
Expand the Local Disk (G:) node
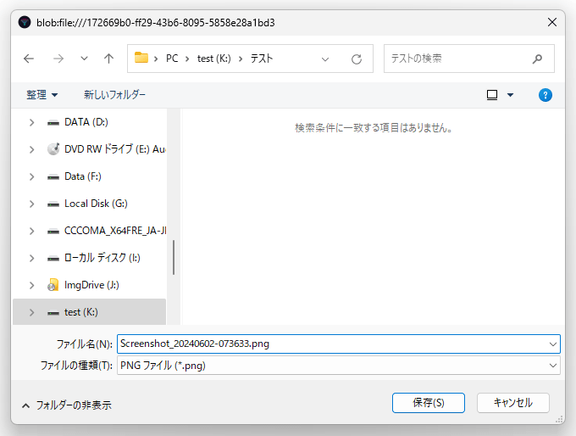coord(31,204)
